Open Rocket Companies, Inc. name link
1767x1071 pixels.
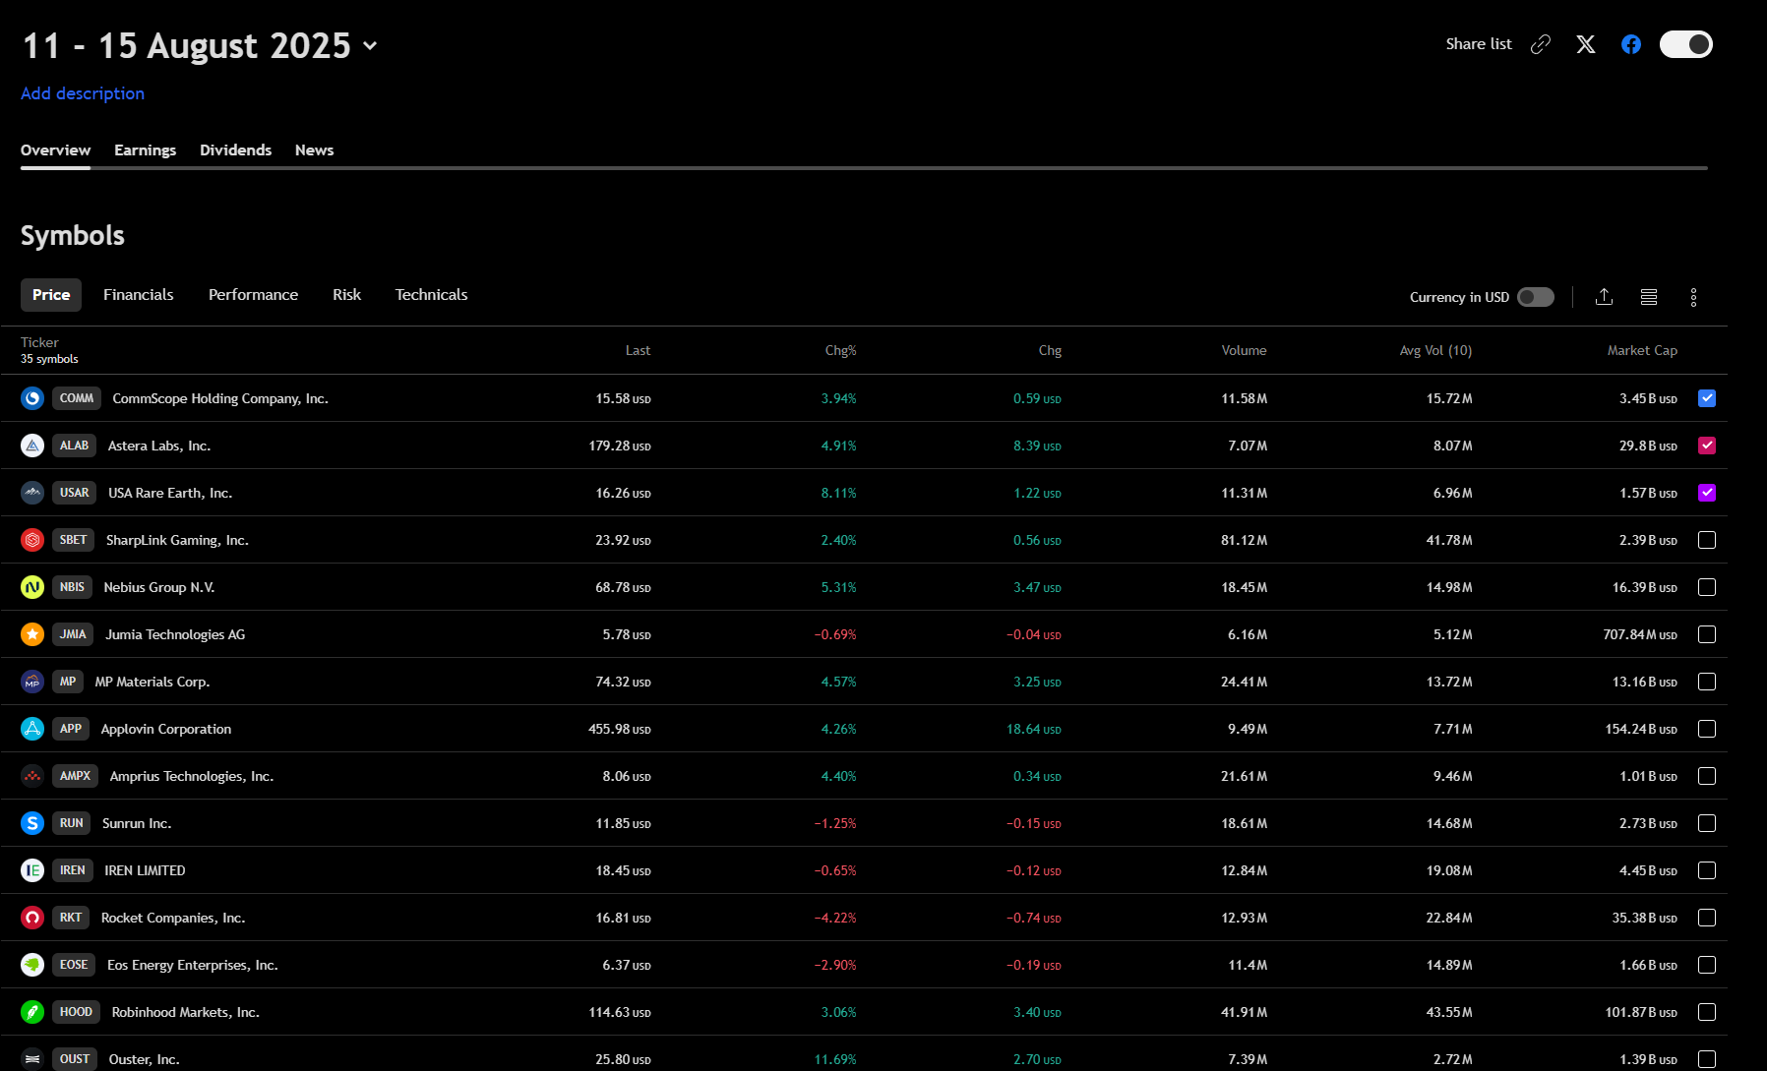173,918
